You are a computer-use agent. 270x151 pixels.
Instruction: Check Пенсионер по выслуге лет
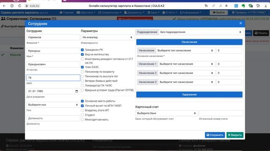[82, 76]
